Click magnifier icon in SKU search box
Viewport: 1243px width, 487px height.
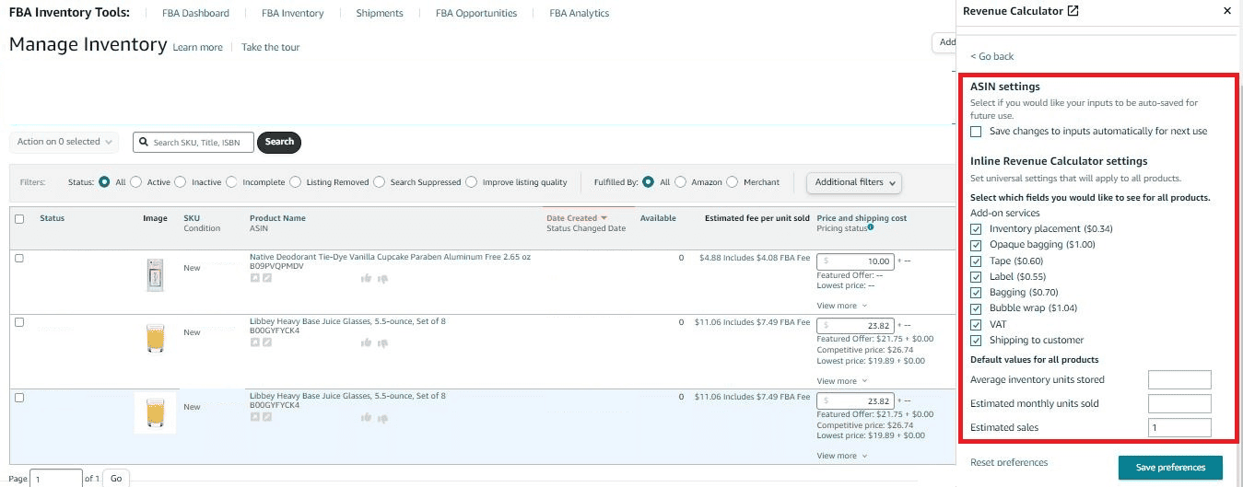coord(144,143)
